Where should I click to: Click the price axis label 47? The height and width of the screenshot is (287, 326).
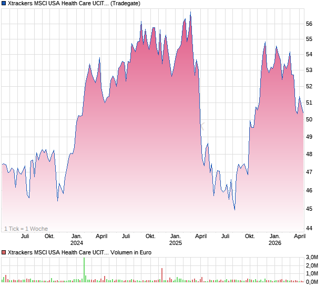[309, 172]
